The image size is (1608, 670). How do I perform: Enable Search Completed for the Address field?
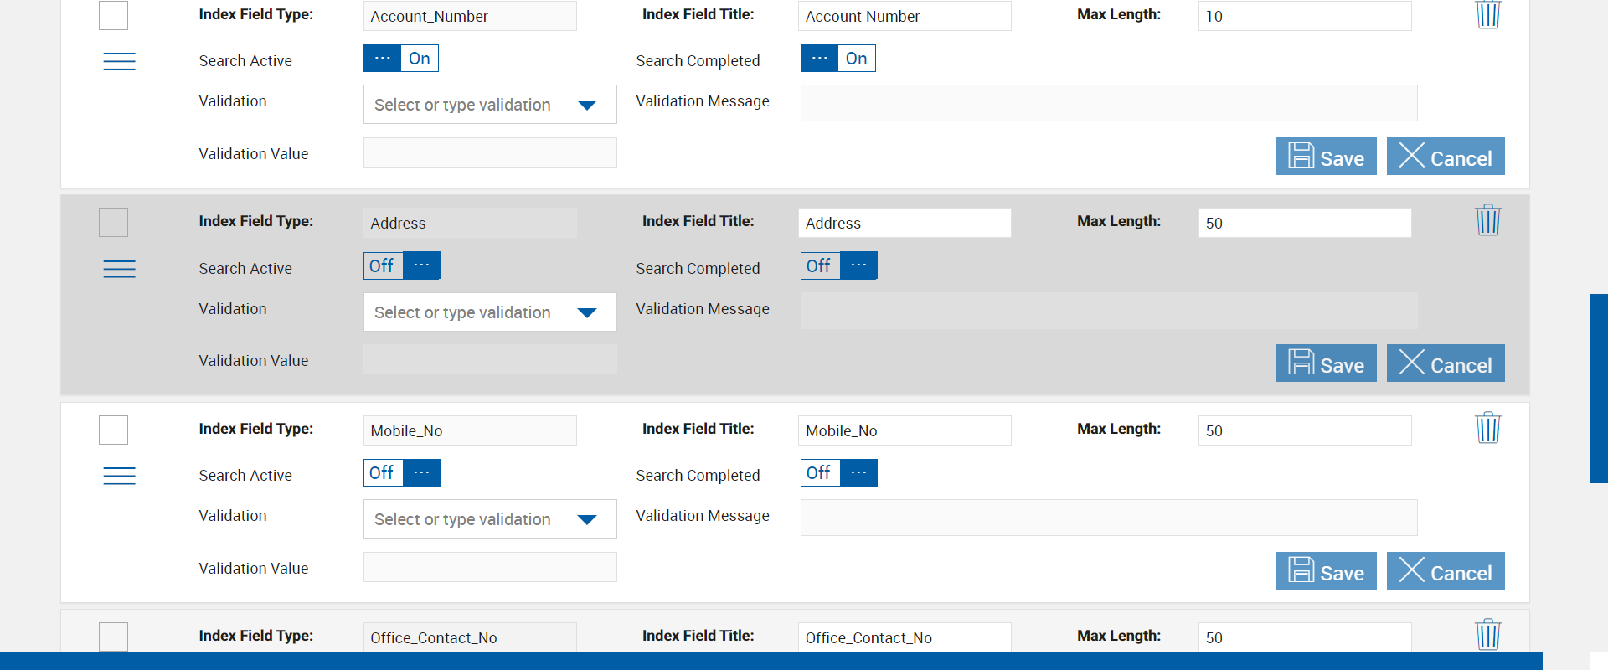point(838,265)
